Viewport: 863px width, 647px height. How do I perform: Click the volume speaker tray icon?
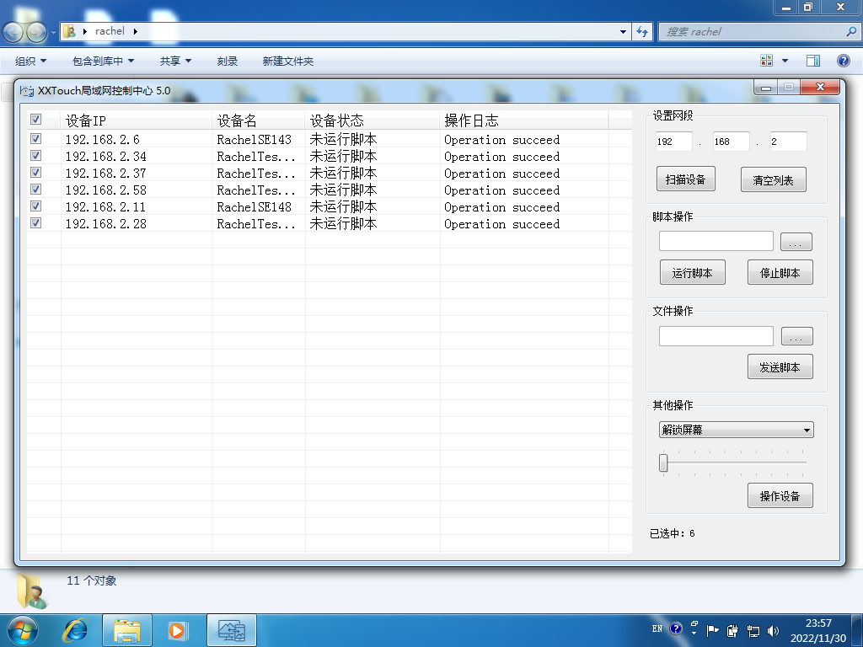(774, 629)
